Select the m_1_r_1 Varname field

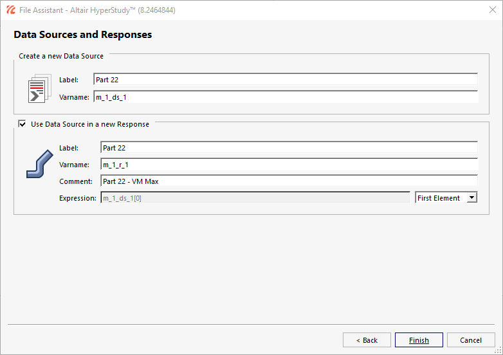pos(289,165)
